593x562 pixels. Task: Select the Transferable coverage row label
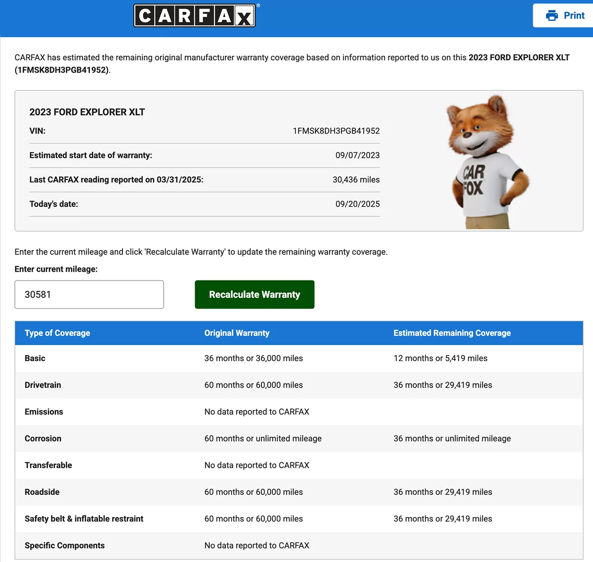[x=48, y=465]
